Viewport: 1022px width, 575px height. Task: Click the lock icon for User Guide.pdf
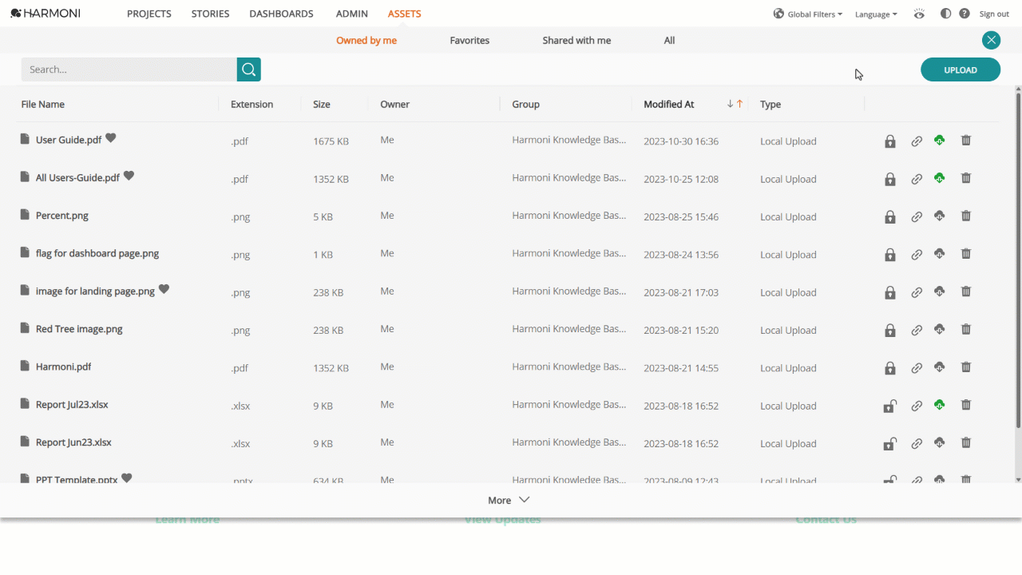click(889, 141)
